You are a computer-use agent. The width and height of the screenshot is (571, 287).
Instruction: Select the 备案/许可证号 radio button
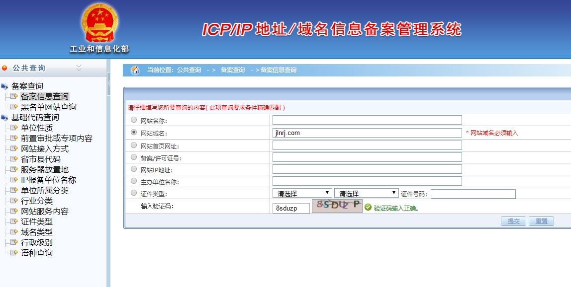tap(133, 157)
